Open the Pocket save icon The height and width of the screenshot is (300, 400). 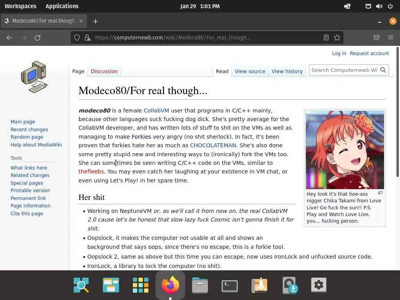tap(377, 38)
